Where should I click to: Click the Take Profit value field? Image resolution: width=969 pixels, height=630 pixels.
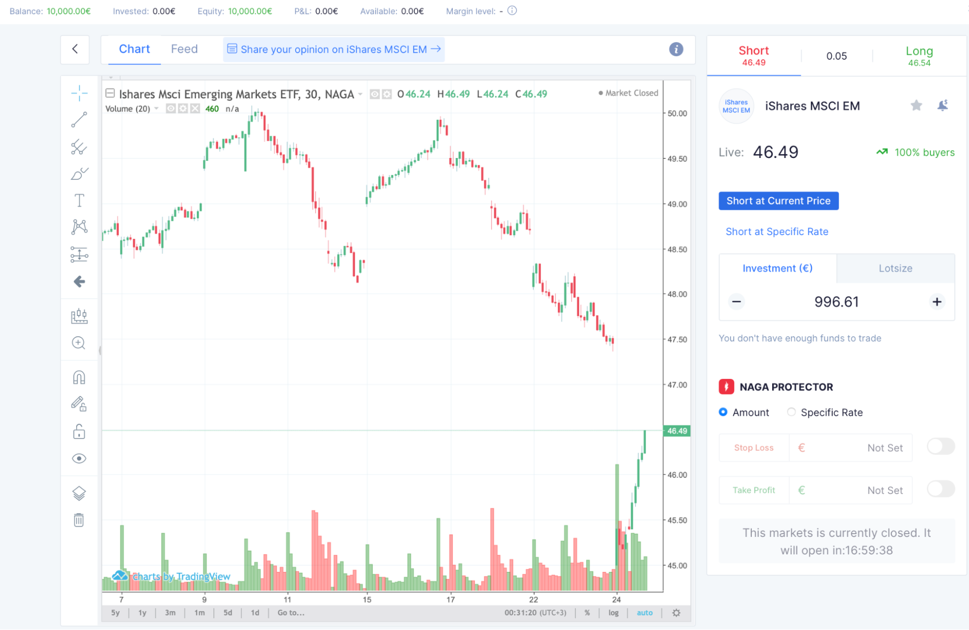(x=851, y=490)
